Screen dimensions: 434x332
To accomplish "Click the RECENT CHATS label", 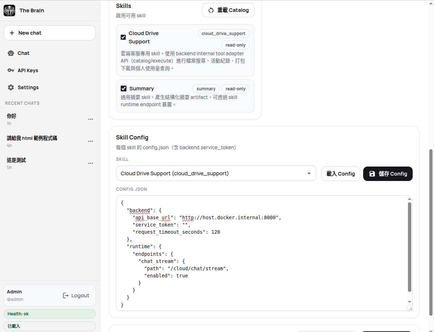I will [22, 103].
